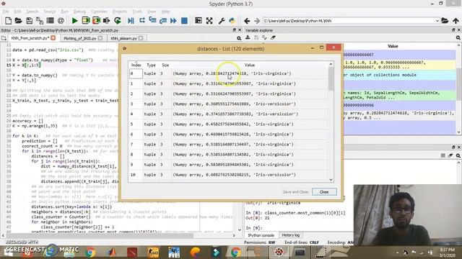462x259 pixels.
Task: Click the Type column header
Action: tap(151, 65)
